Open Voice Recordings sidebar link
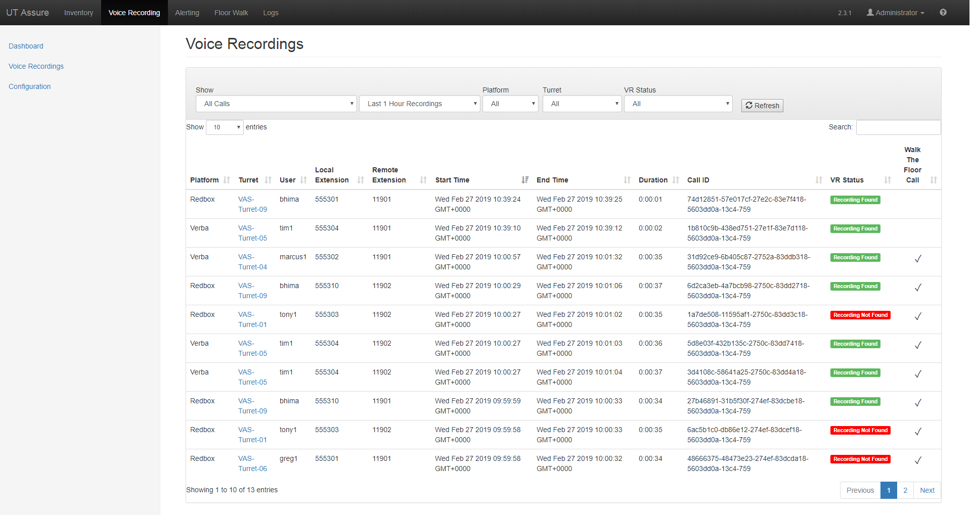The height and width of the screenshot is (515, 971). [36, 66]
